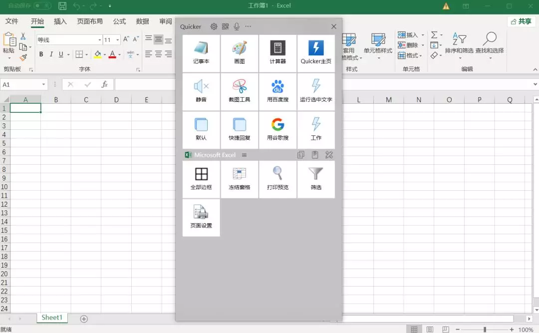Click the Format Painter brush icon
The width and height of the screenshot is (539, 333).
tap(23, 57)
